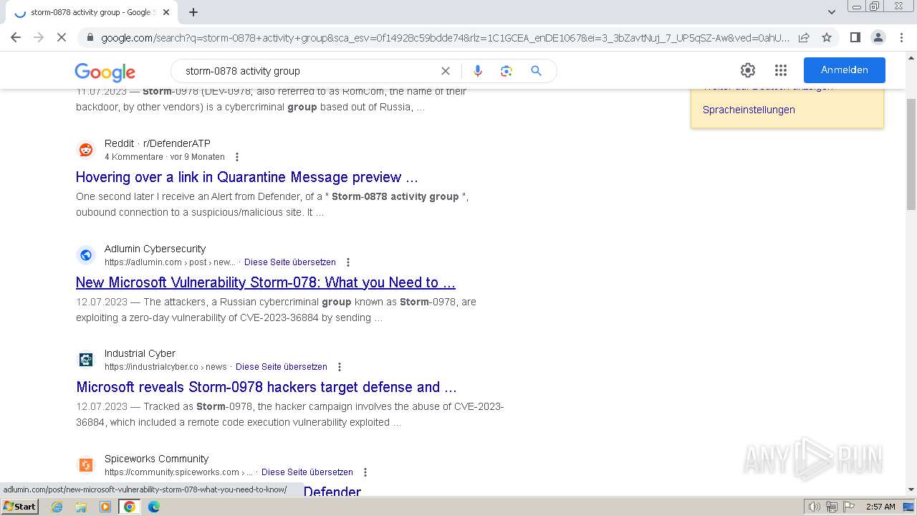Screen dimensions: 917x516
Task: Launch Microsoft Edge from taskbar
Action: point(154,507)
